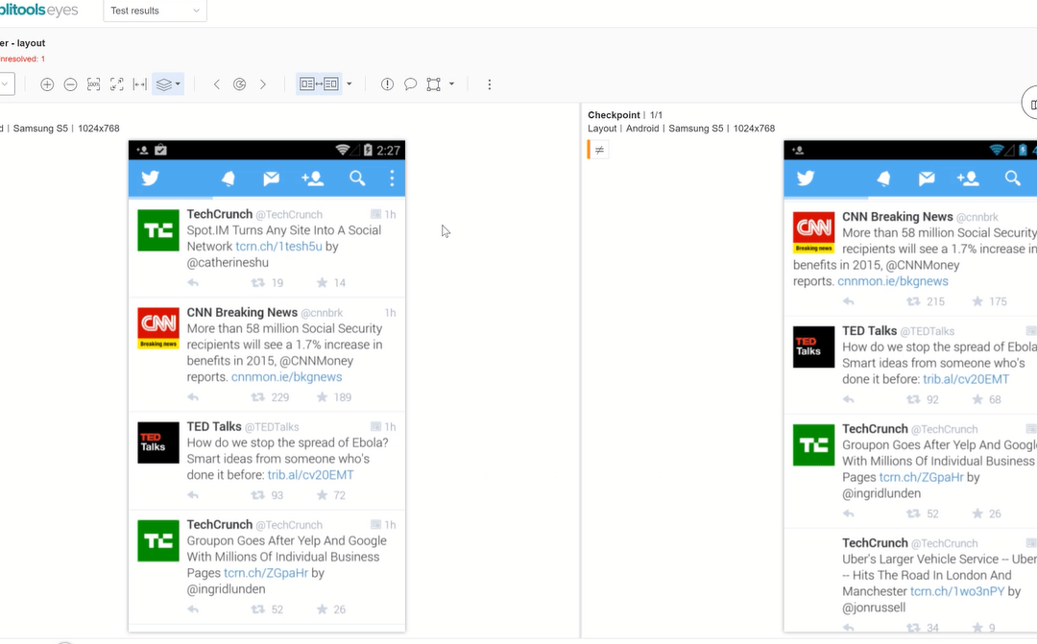The height and width of the screenshot is (644, 1037).
Task: Click the zoom in magnifier icon
Action: [47, 84]
